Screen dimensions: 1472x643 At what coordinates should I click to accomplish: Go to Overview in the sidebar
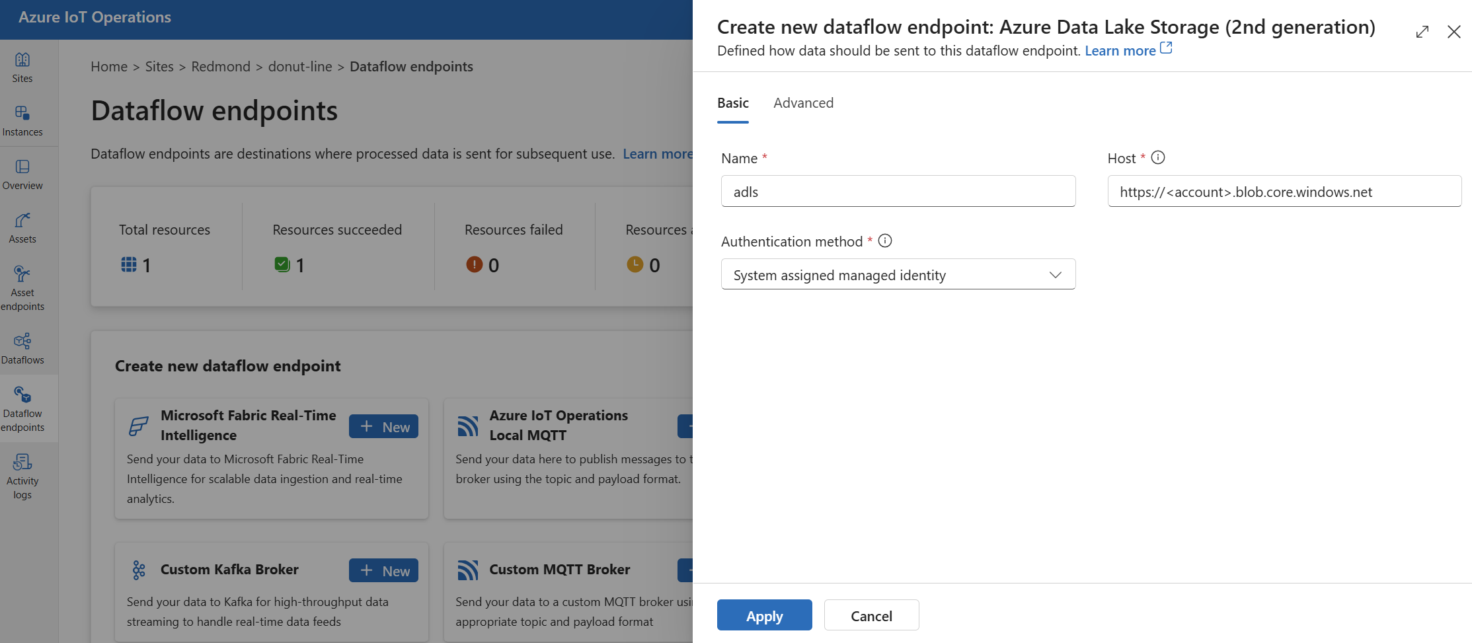point(22,174)
